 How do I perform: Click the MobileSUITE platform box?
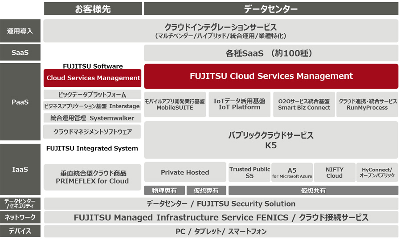tap(175, 105)
